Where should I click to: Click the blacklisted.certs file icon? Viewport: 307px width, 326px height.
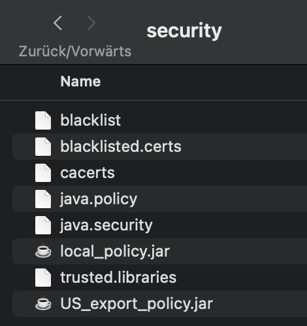[x=43, y=147]
